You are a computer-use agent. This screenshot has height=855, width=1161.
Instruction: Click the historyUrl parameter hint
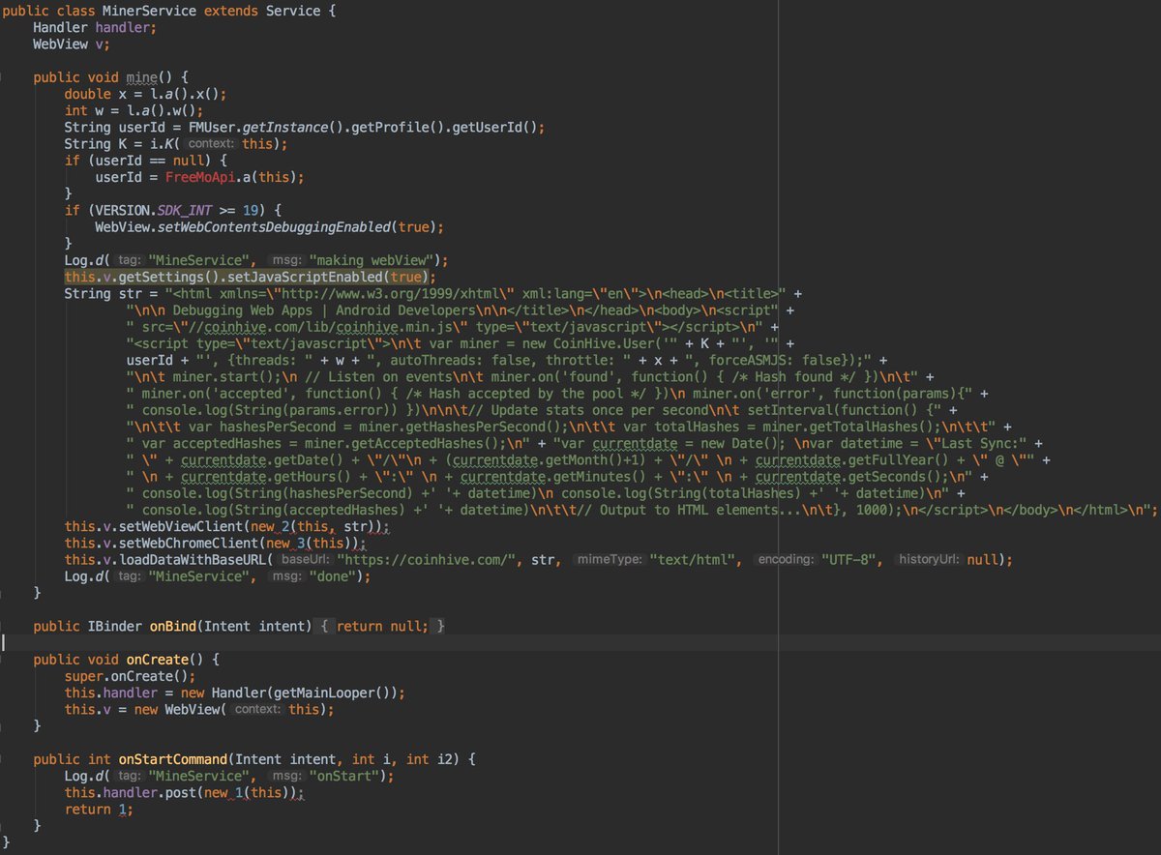tap(928, 560)
